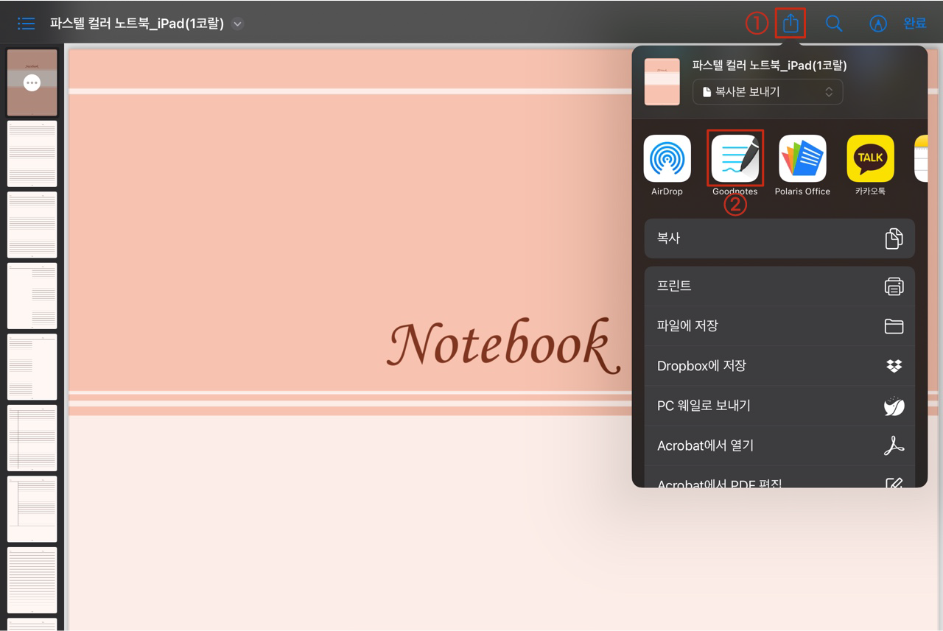Tap the share icon in toolbar

pyautogui.click(x=790, y=24)
